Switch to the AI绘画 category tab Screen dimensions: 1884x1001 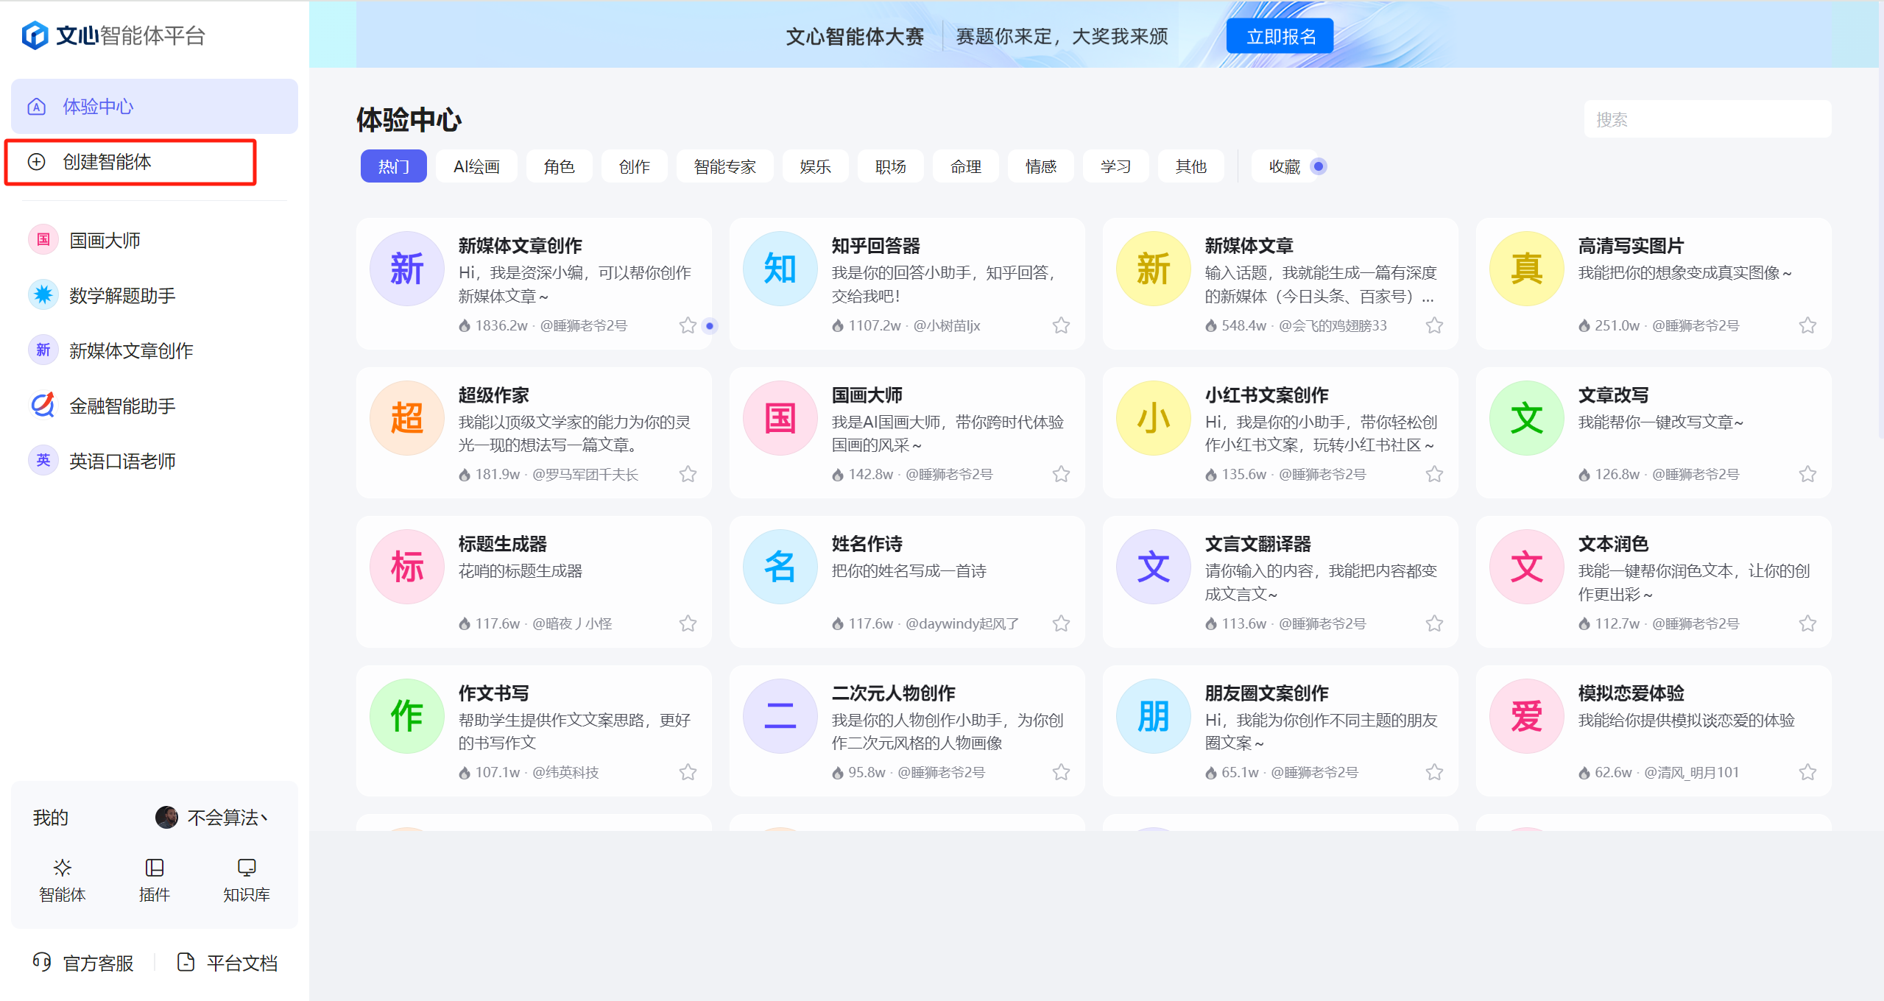tap(476, 166)
